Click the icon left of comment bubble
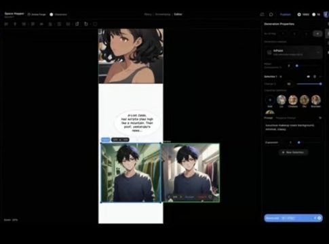The height and width of the screenshot is (244, 329). 262,14
